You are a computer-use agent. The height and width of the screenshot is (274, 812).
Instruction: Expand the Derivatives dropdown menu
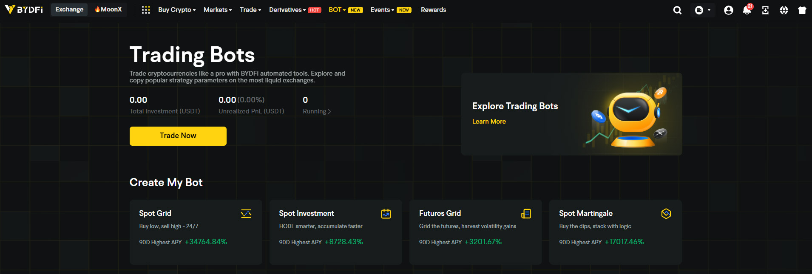click(287, 10)
